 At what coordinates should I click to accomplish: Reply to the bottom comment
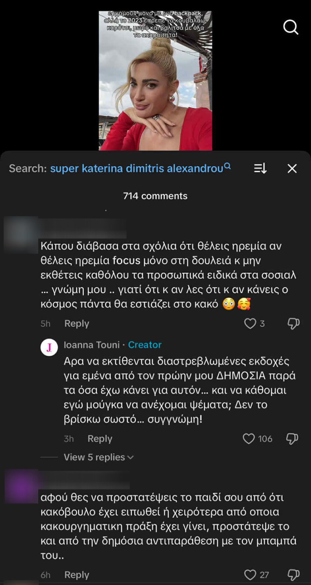click(76, 574)
